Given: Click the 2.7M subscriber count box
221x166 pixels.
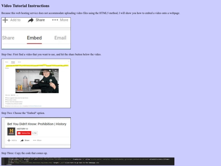Looking at the screenshot, I should click(x=34, y=133).
